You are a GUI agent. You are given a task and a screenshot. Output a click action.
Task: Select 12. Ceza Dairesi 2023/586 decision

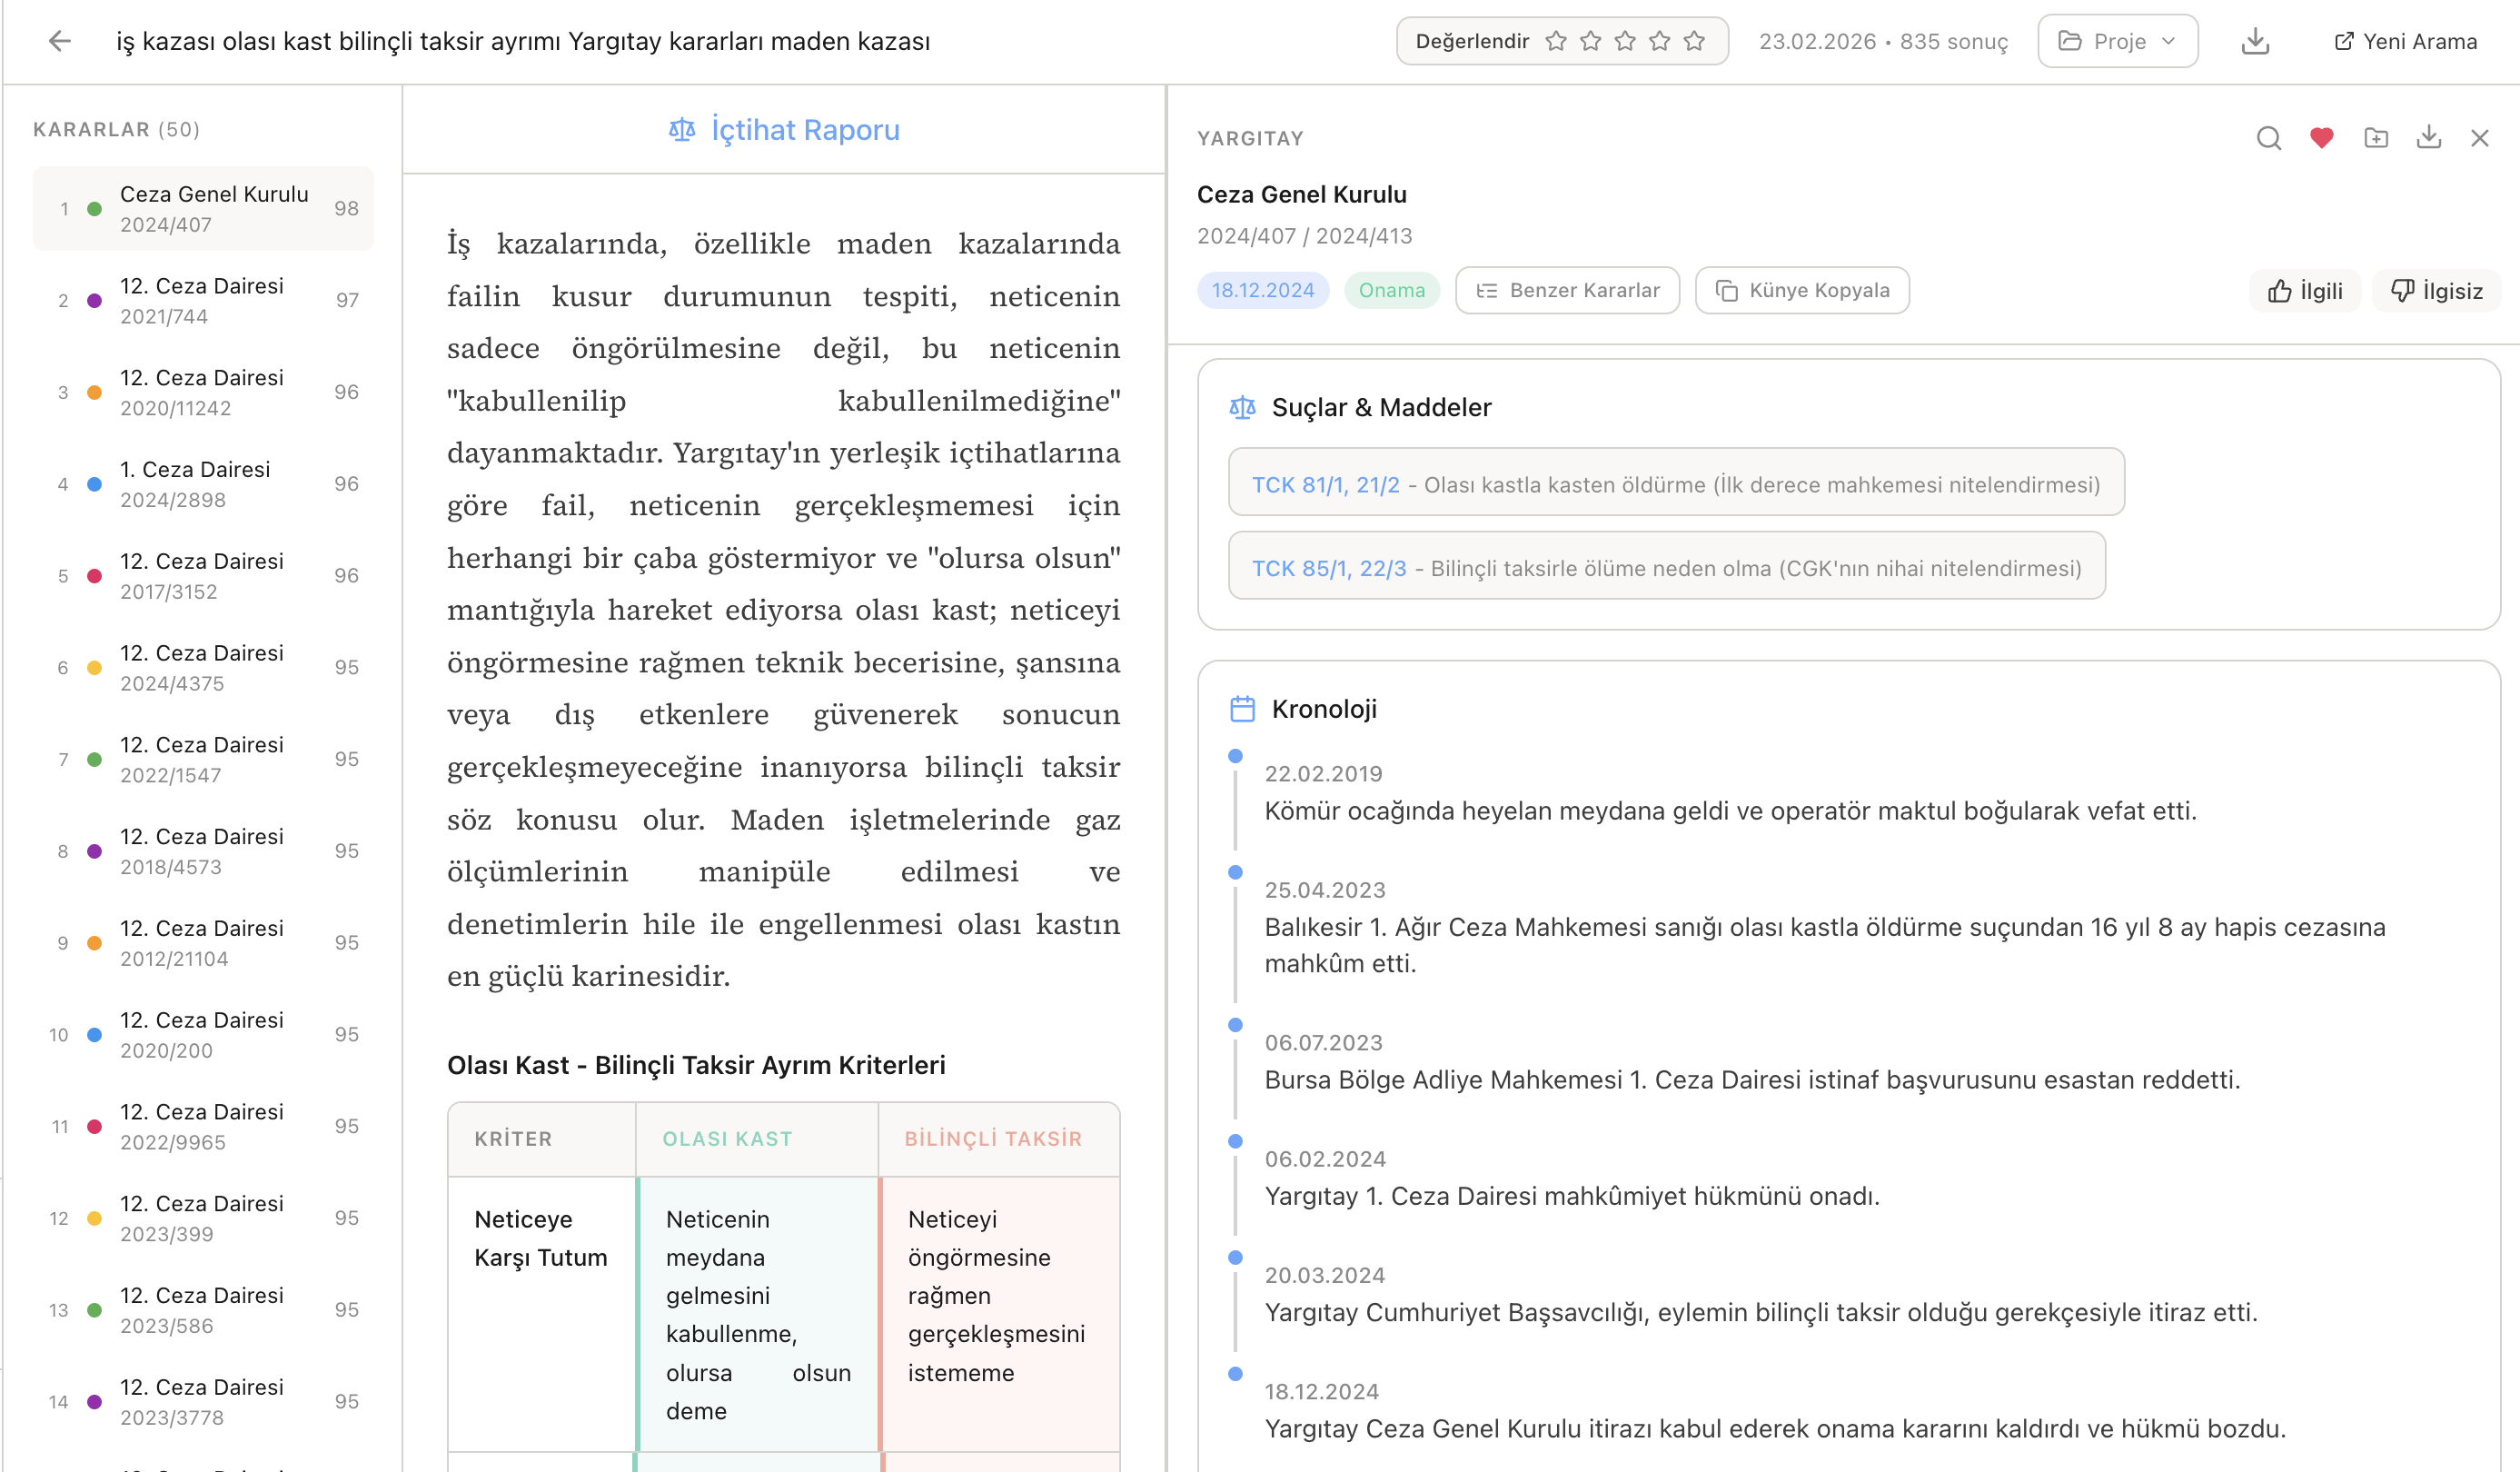204,1310
